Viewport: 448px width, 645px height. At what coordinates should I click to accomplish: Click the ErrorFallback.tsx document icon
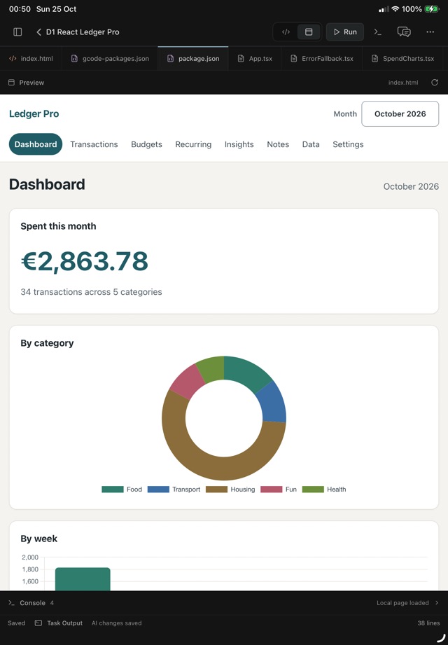click(x=294, y=59)
